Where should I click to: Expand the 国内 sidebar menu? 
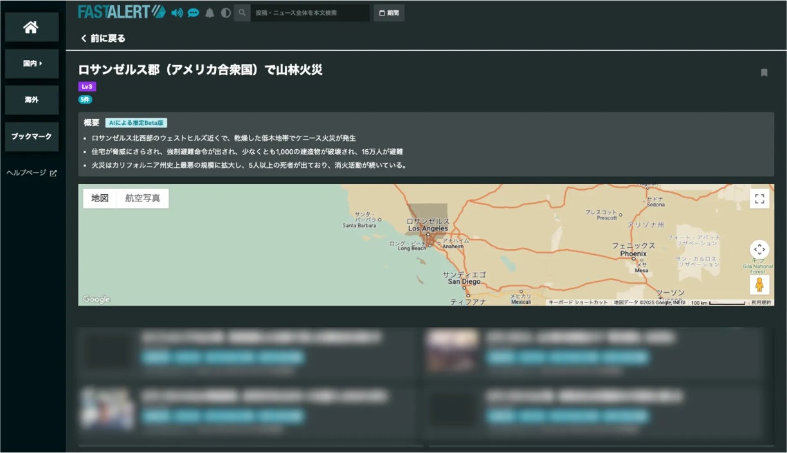tap(32, 64)
